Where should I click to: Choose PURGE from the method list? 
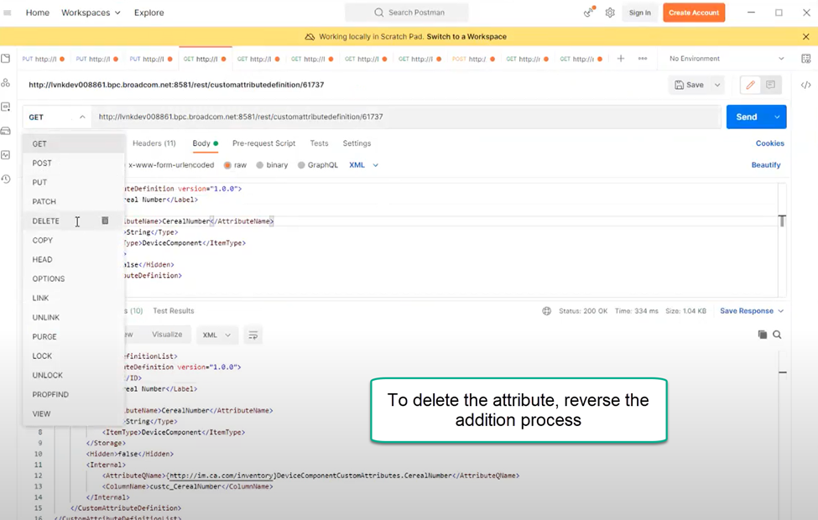(73, 337)
